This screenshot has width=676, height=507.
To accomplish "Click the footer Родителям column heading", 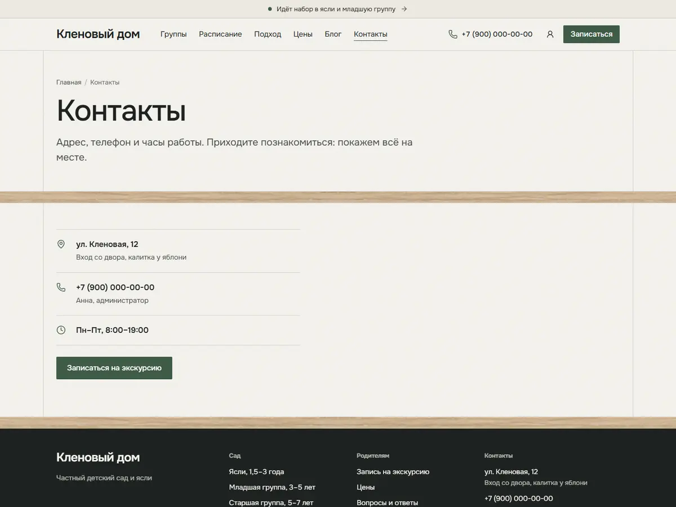I will point(373,456).
